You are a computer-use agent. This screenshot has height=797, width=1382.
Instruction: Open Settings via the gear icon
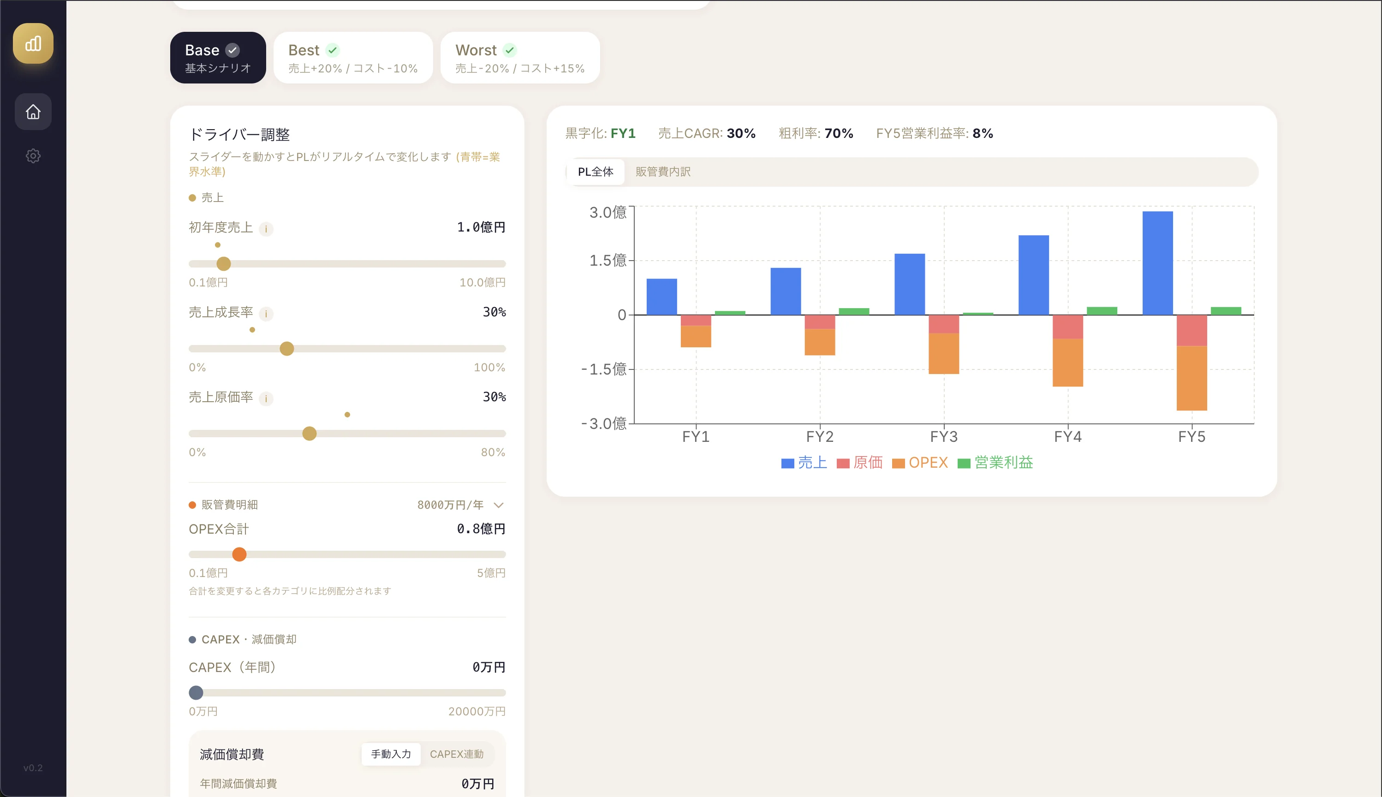[33, 156]
